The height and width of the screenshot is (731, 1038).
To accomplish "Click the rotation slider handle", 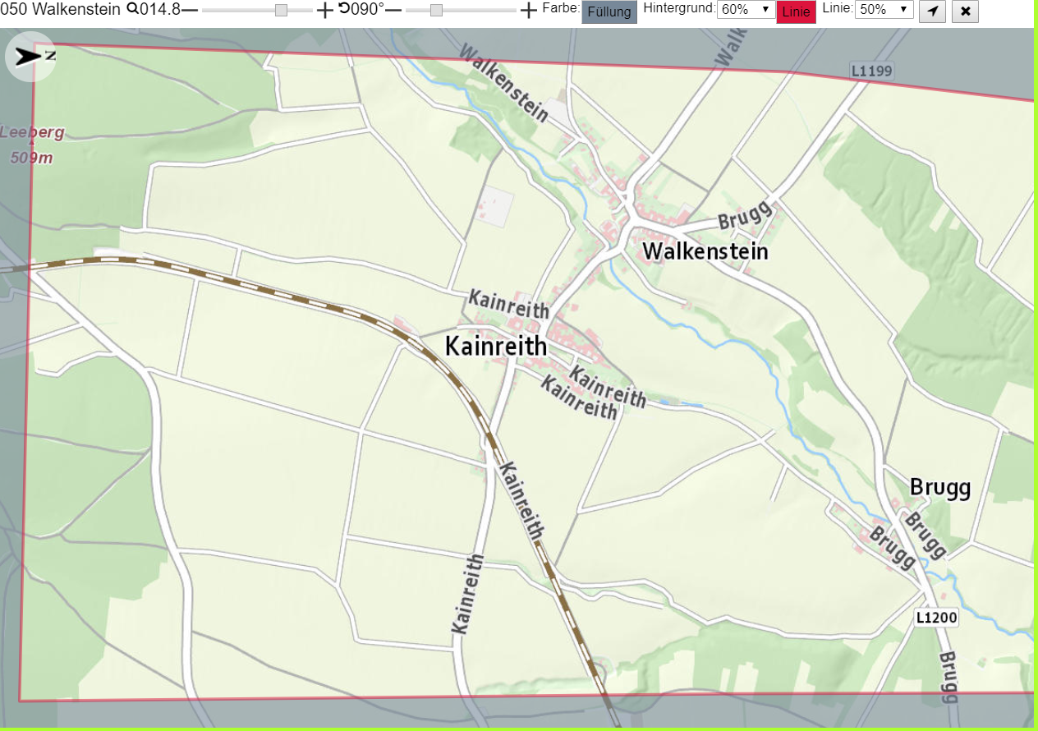I will (436, 10).
